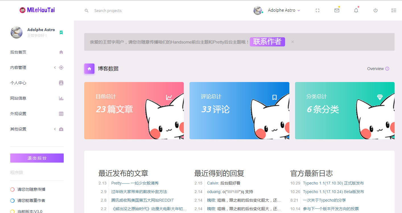
Task: Select the blue circle beside 请您能尊重作者
Action: point(12,200)
